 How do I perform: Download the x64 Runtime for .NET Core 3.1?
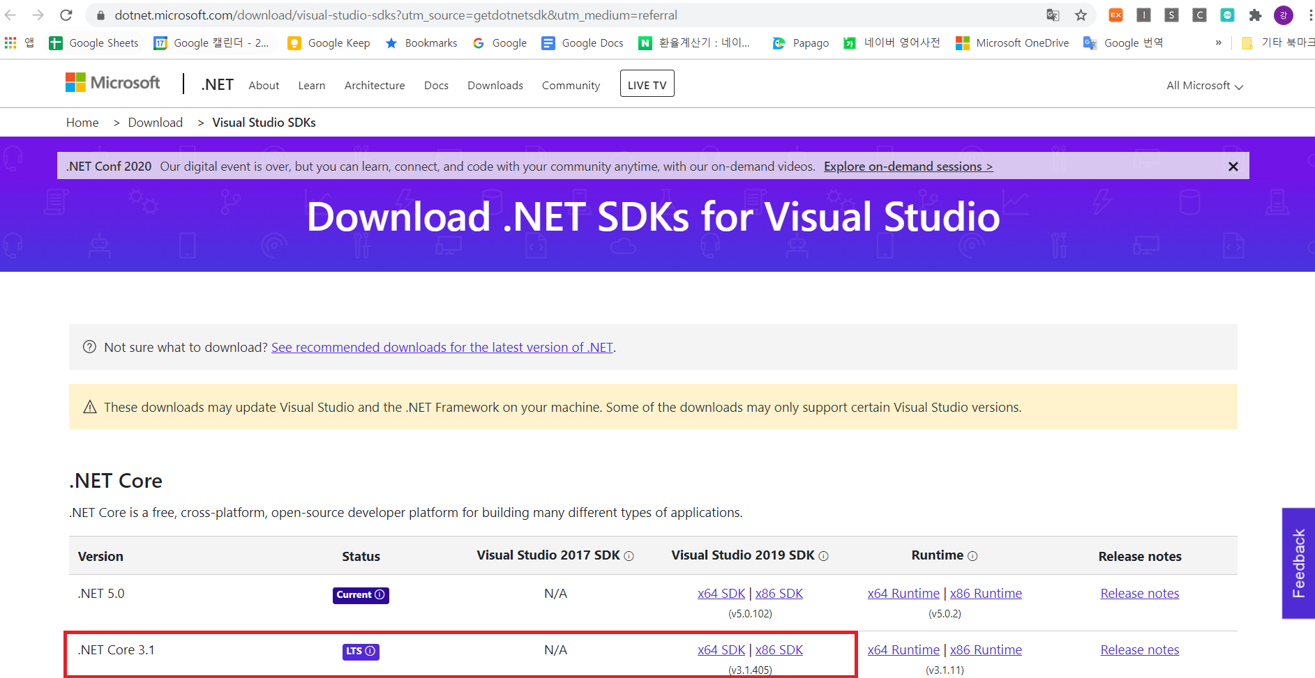pyautogui.click(x=903, y=650)
